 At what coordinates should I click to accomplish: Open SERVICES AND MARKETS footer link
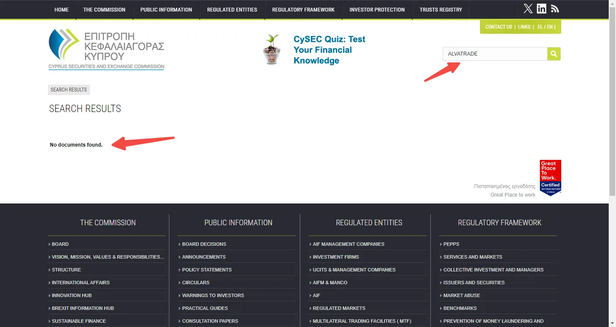[473, 257]
